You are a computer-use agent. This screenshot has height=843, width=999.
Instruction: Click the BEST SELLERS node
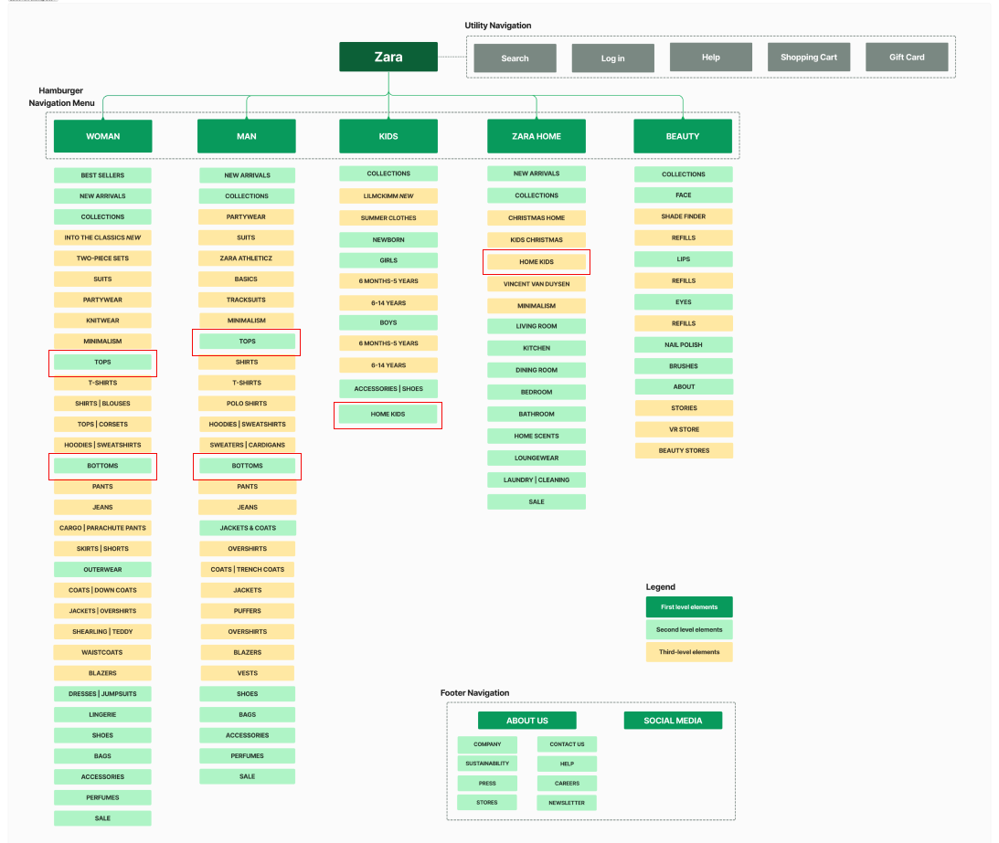102,175
